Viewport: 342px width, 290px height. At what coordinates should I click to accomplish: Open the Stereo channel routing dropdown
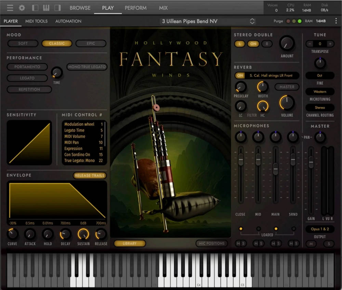[x=320, y=107]
